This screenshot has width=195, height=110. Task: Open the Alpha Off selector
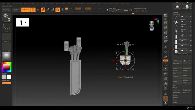pyautogui.click(x=7, y=37)
